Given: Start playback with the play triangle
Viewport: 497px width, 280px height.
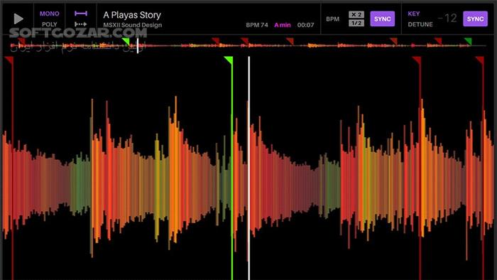Looking at the screenshot, I should point(18,19).
